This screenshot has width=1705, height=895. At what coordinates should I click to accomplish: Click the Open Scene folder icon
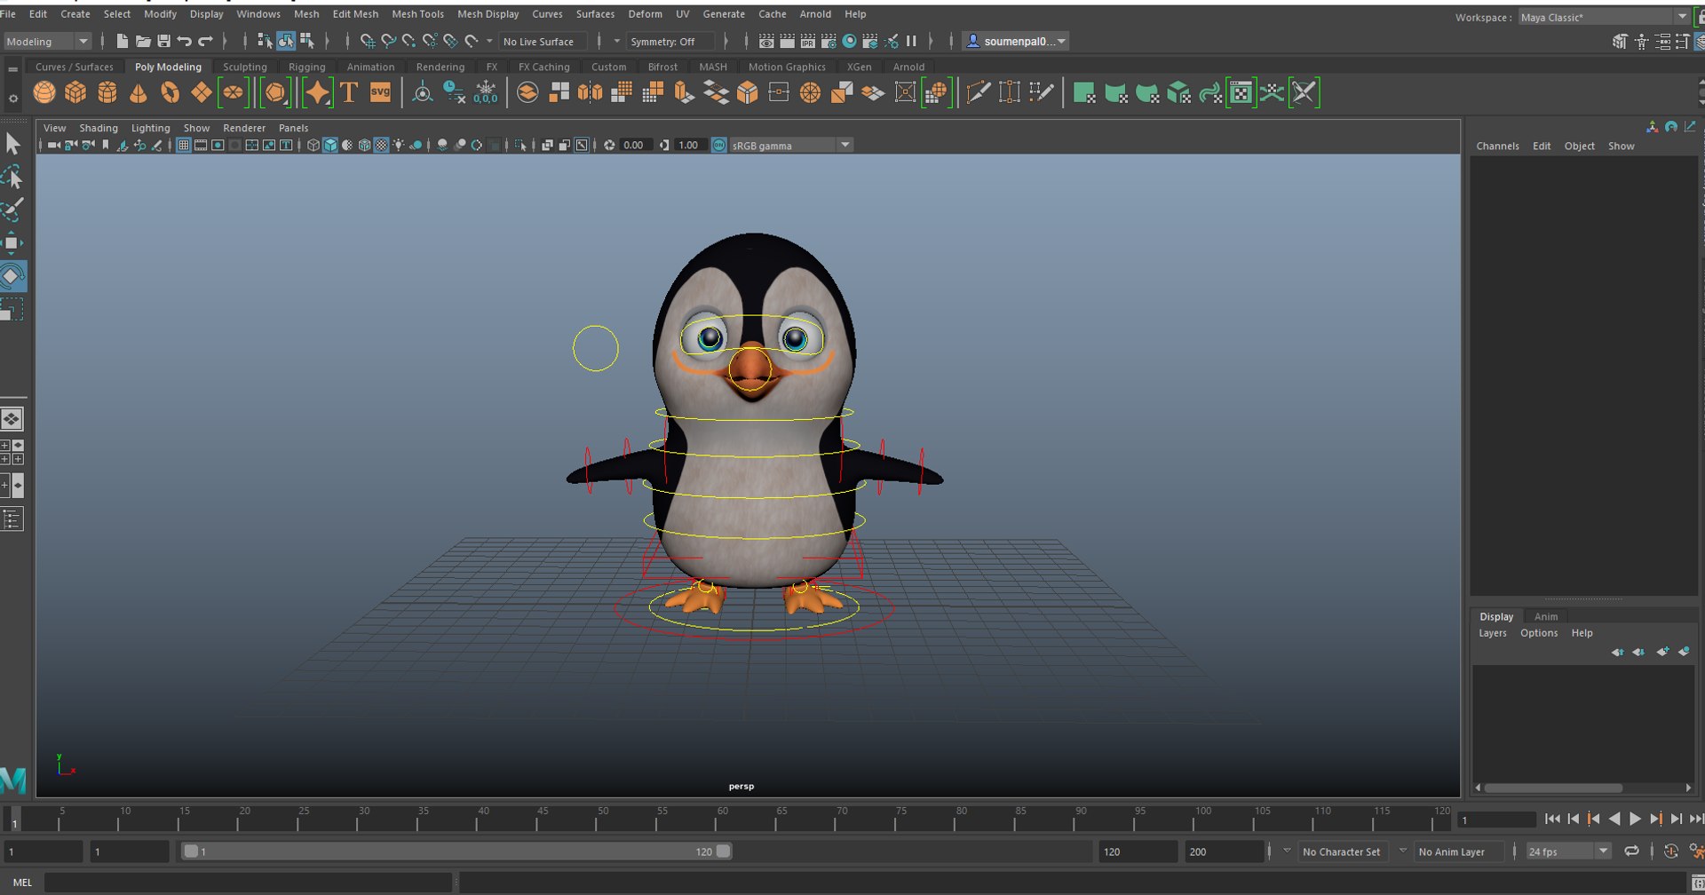click(143, 41)
